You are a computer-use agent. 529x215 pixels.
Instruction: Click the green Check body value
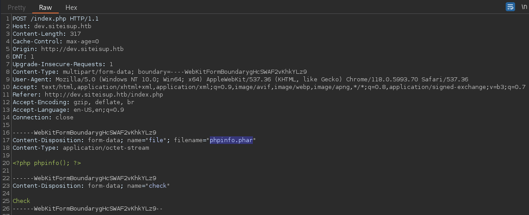(x=21, y=201)
